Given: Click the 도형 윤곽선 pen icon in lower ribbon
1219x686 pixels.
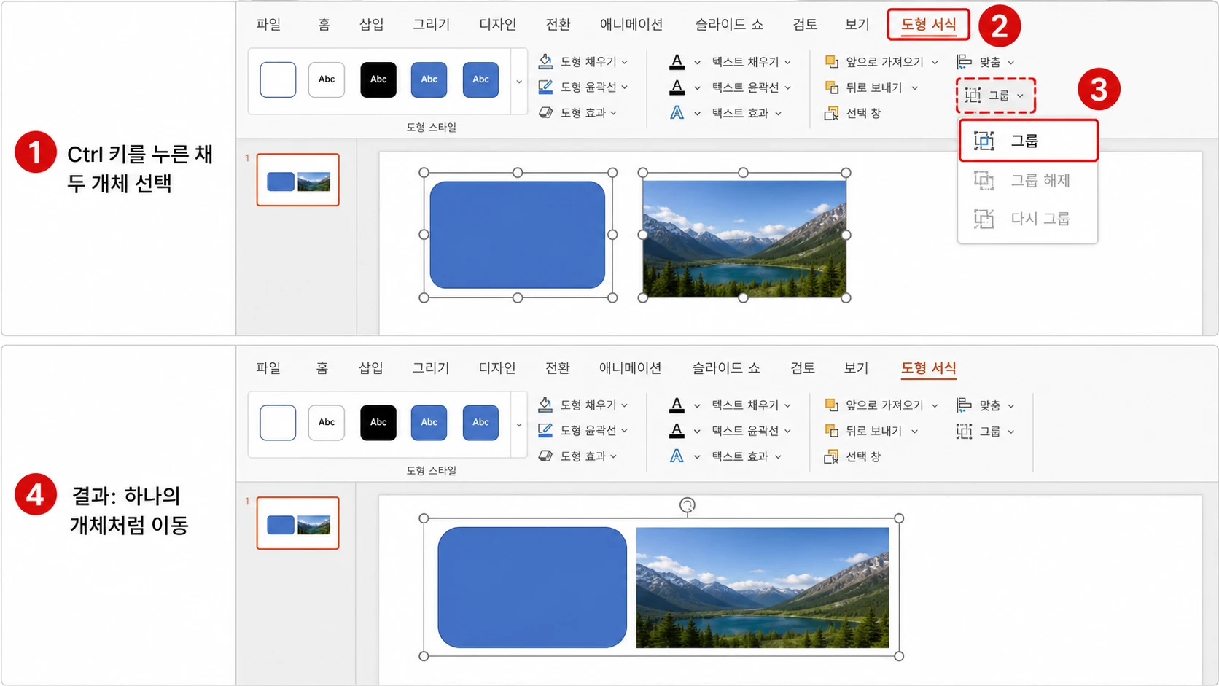Looking at the screenshot, I should (x=545, y=430).
